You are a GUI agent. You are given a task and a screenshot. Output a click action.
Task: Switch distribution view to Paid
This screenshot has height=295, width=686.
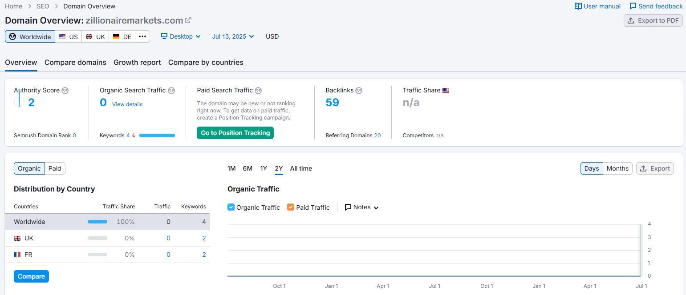55,168
